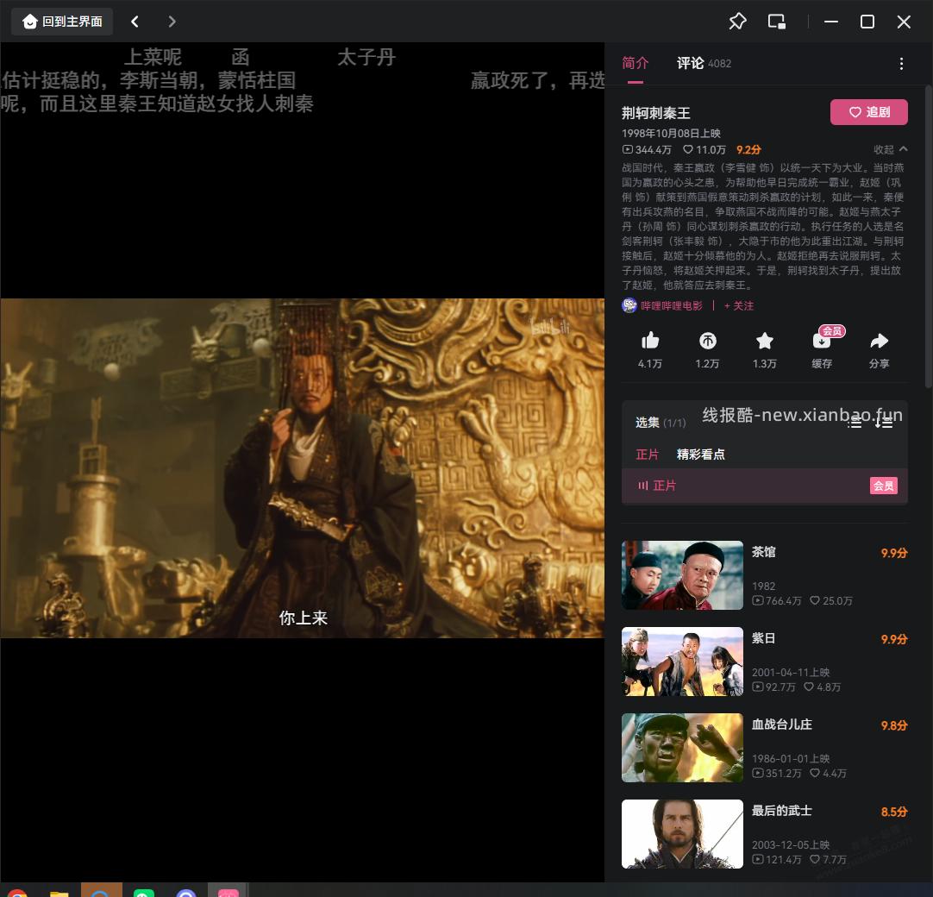Open the three-dot more options menu
Image resolution: width=933 pixels, height=897 pixels.
[x=901, y=64]
